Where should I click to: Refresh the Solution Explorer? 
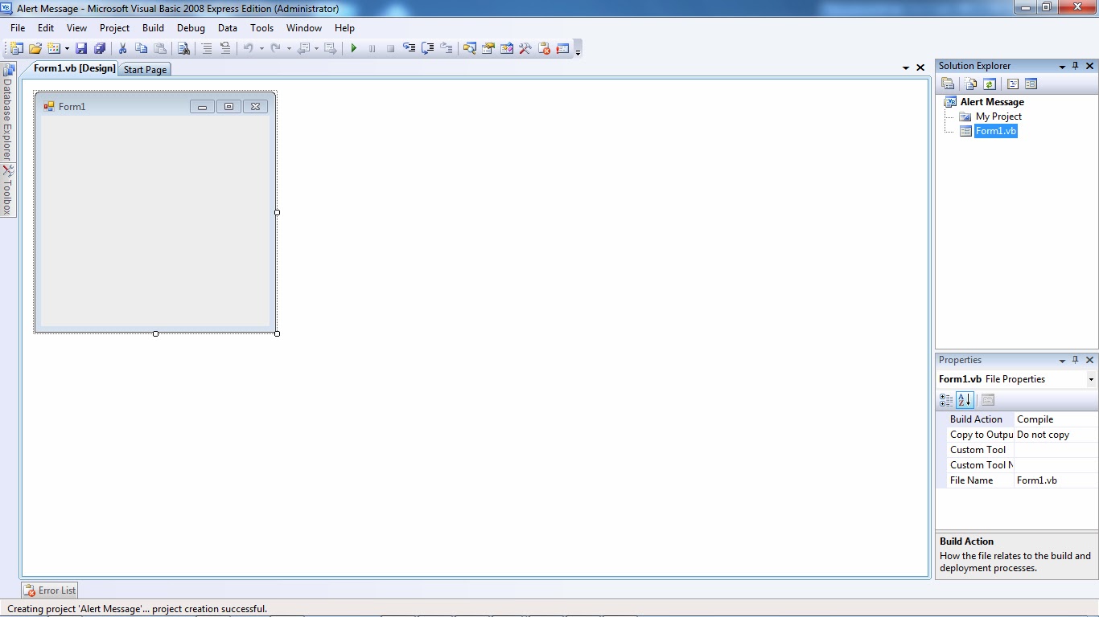[x=989, y=83]
